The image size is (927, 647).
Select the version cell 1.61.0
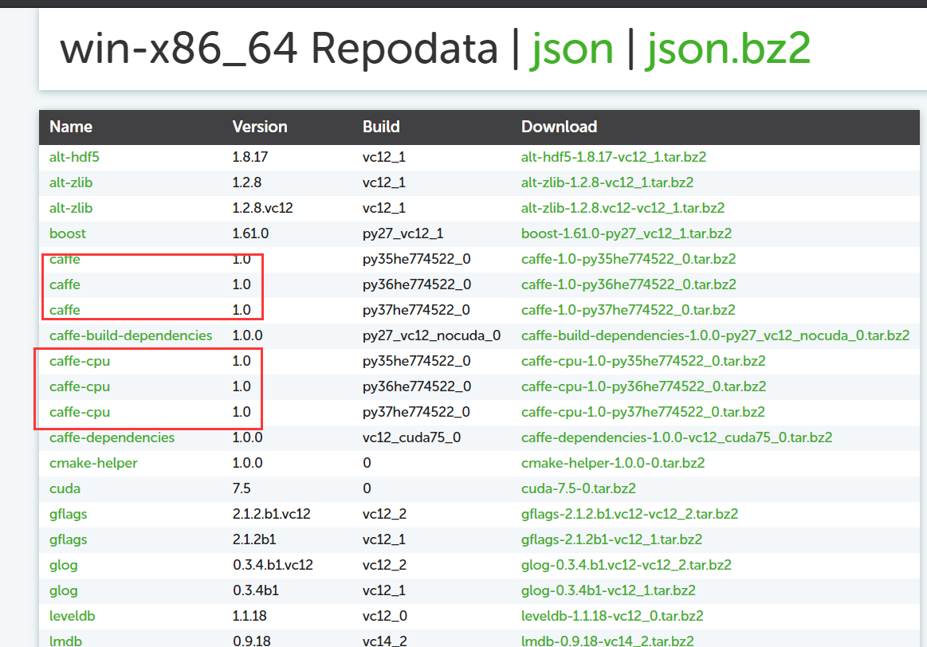pyautogui.click(x=250, y=233)
